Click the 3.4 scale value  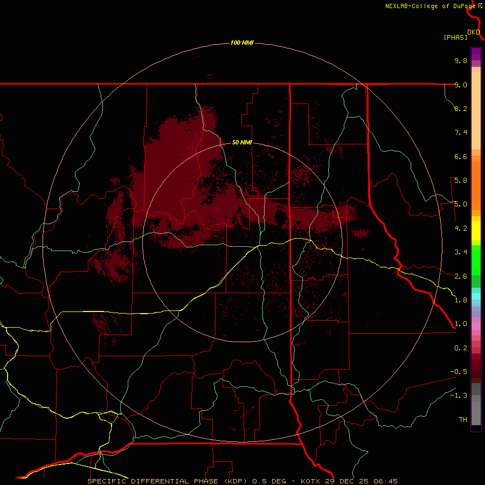pos(461,252)
